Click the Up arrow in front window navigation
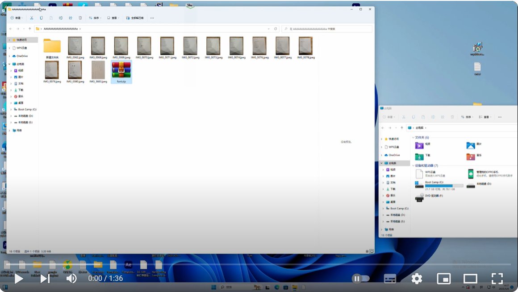This screenshot has height=292, width=518. tap(30, 29)
